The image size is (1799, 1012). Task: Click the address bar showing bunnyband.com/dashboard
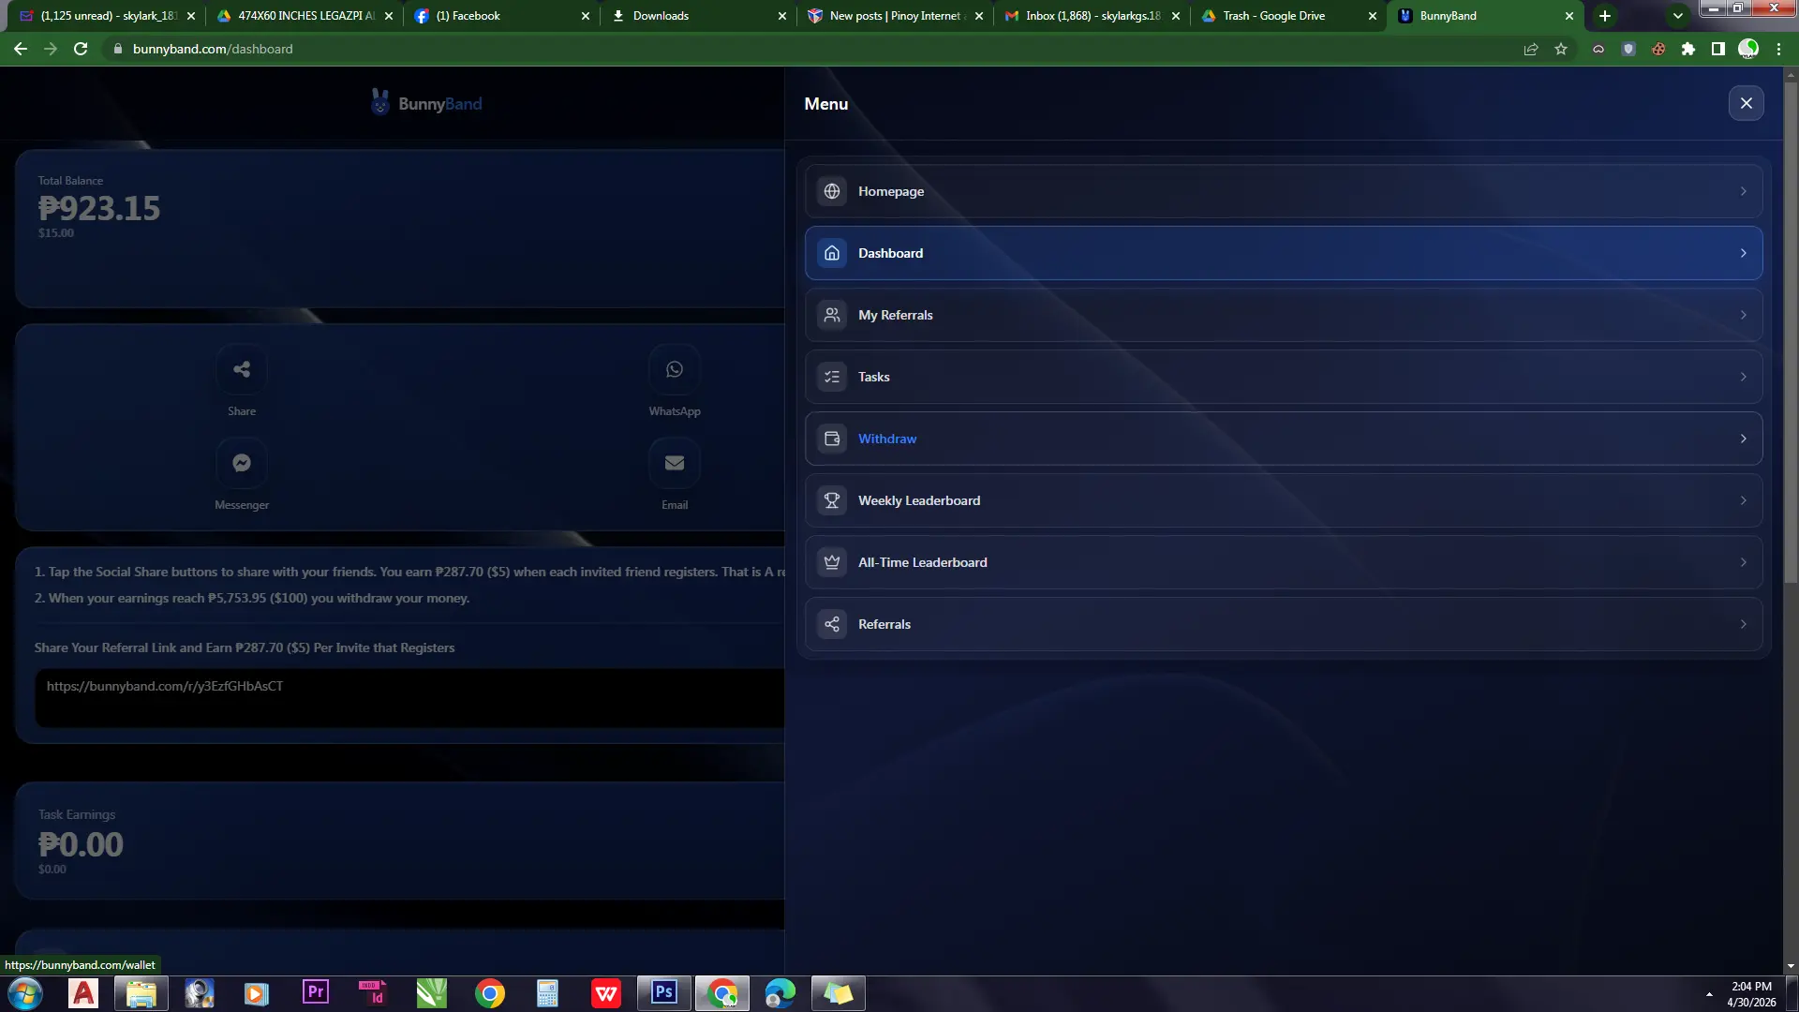pos(806,49)
